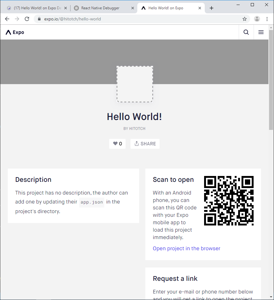Image resolution: width=274 pixels, height=300 pixels.
Task: Click the heart icon to like the project
Action: (115, 144)
